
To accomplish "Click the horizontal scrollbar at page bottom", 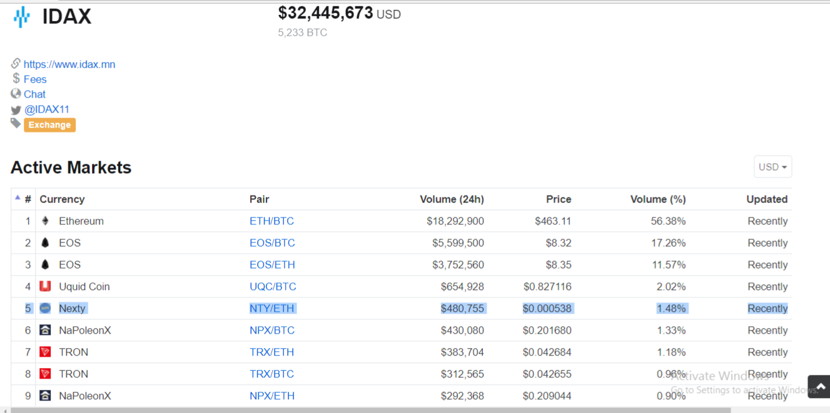I will [370, 410].
